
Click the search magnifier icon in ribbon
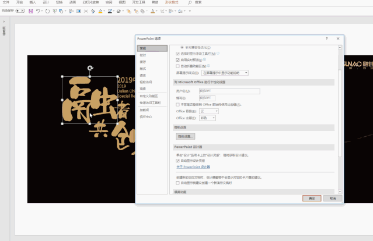(190, 2)
